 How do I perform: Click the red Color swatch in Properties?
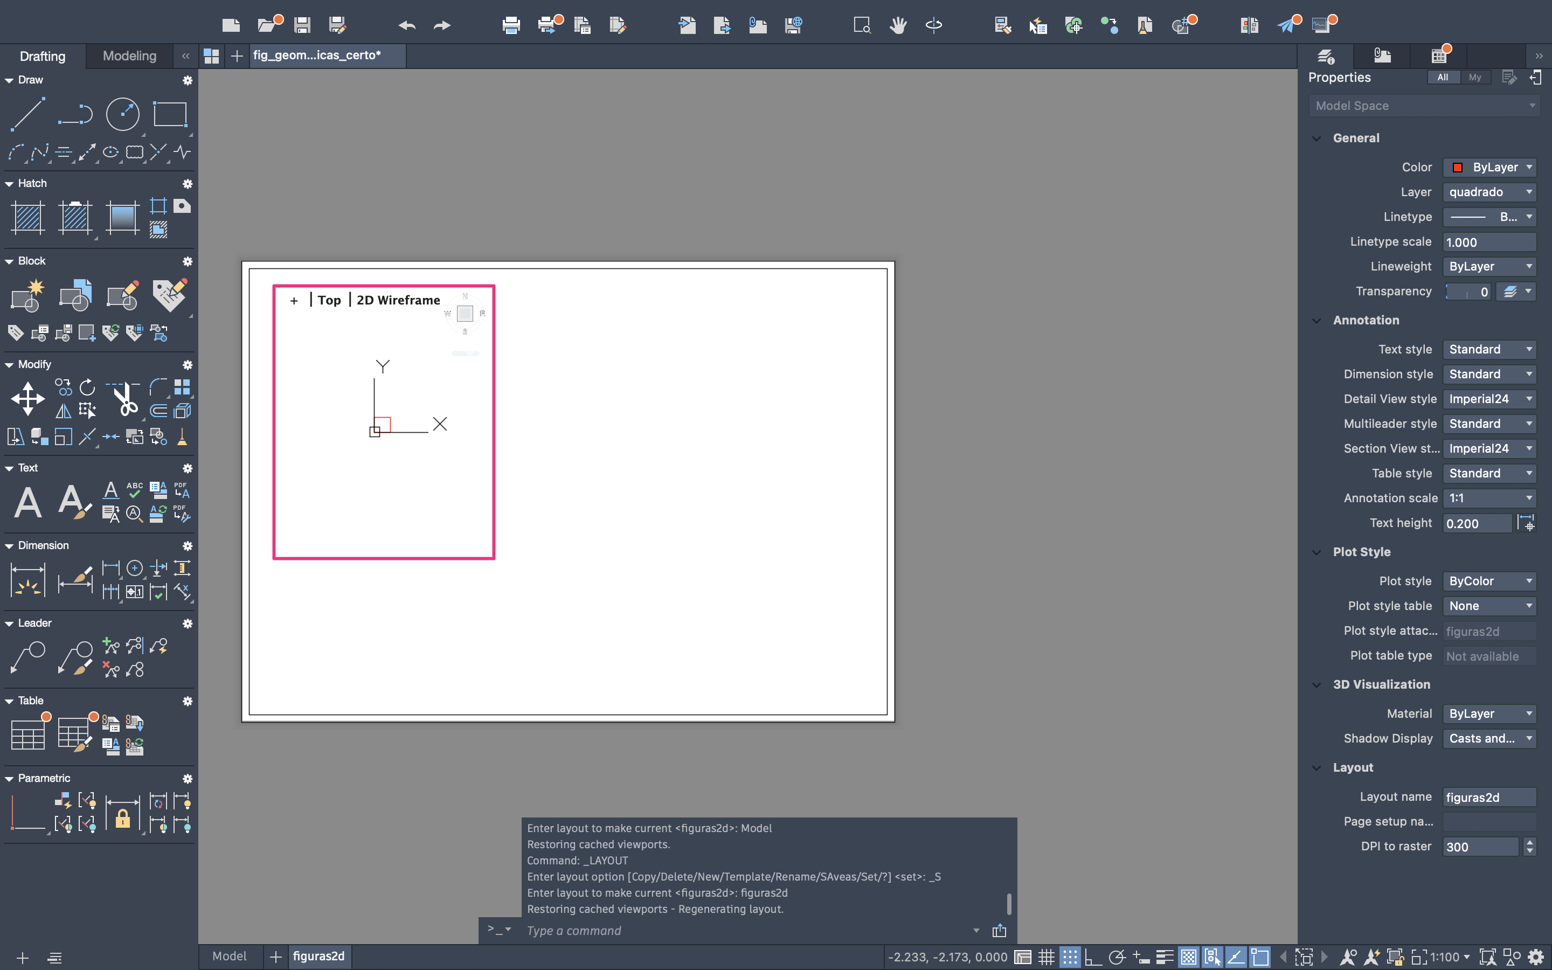pos(1457,168)
